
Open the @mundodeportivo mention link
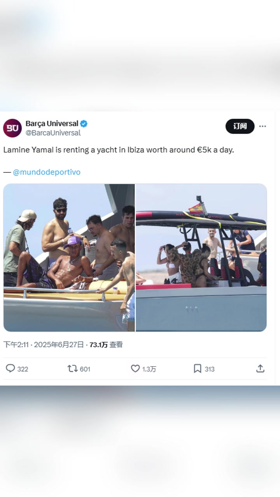click(47, 172)
